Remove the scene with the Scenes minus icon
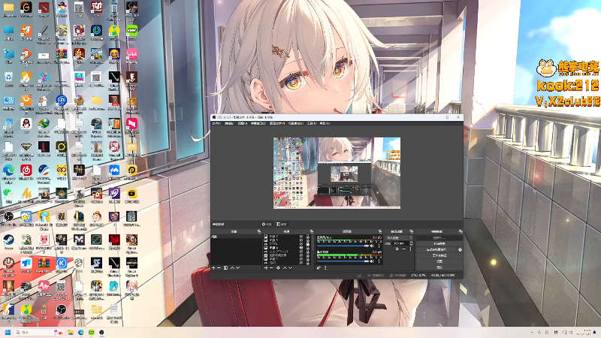Screen dimensions: 601x338 tap(219, 268)
